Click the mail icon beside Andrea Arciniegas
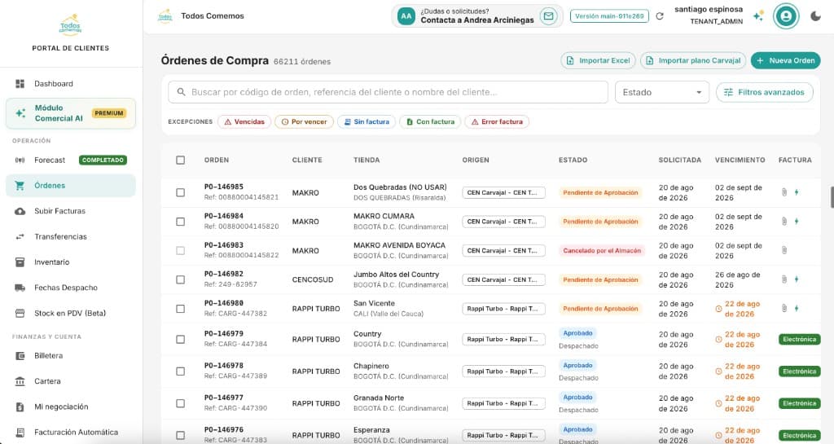The width and height of the screenshot is (834, 444). [548, 16]
